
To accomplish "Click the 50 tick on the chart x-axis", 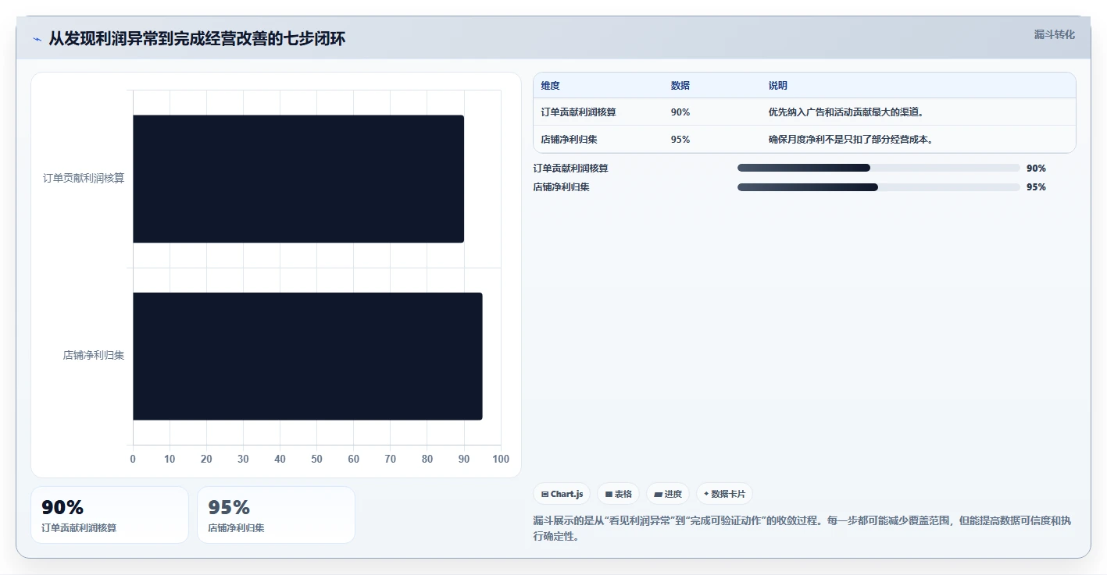I will click(317, 459).
